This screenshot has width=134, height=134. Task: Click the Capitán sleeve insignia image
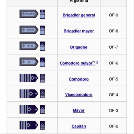tap(42, 125)
